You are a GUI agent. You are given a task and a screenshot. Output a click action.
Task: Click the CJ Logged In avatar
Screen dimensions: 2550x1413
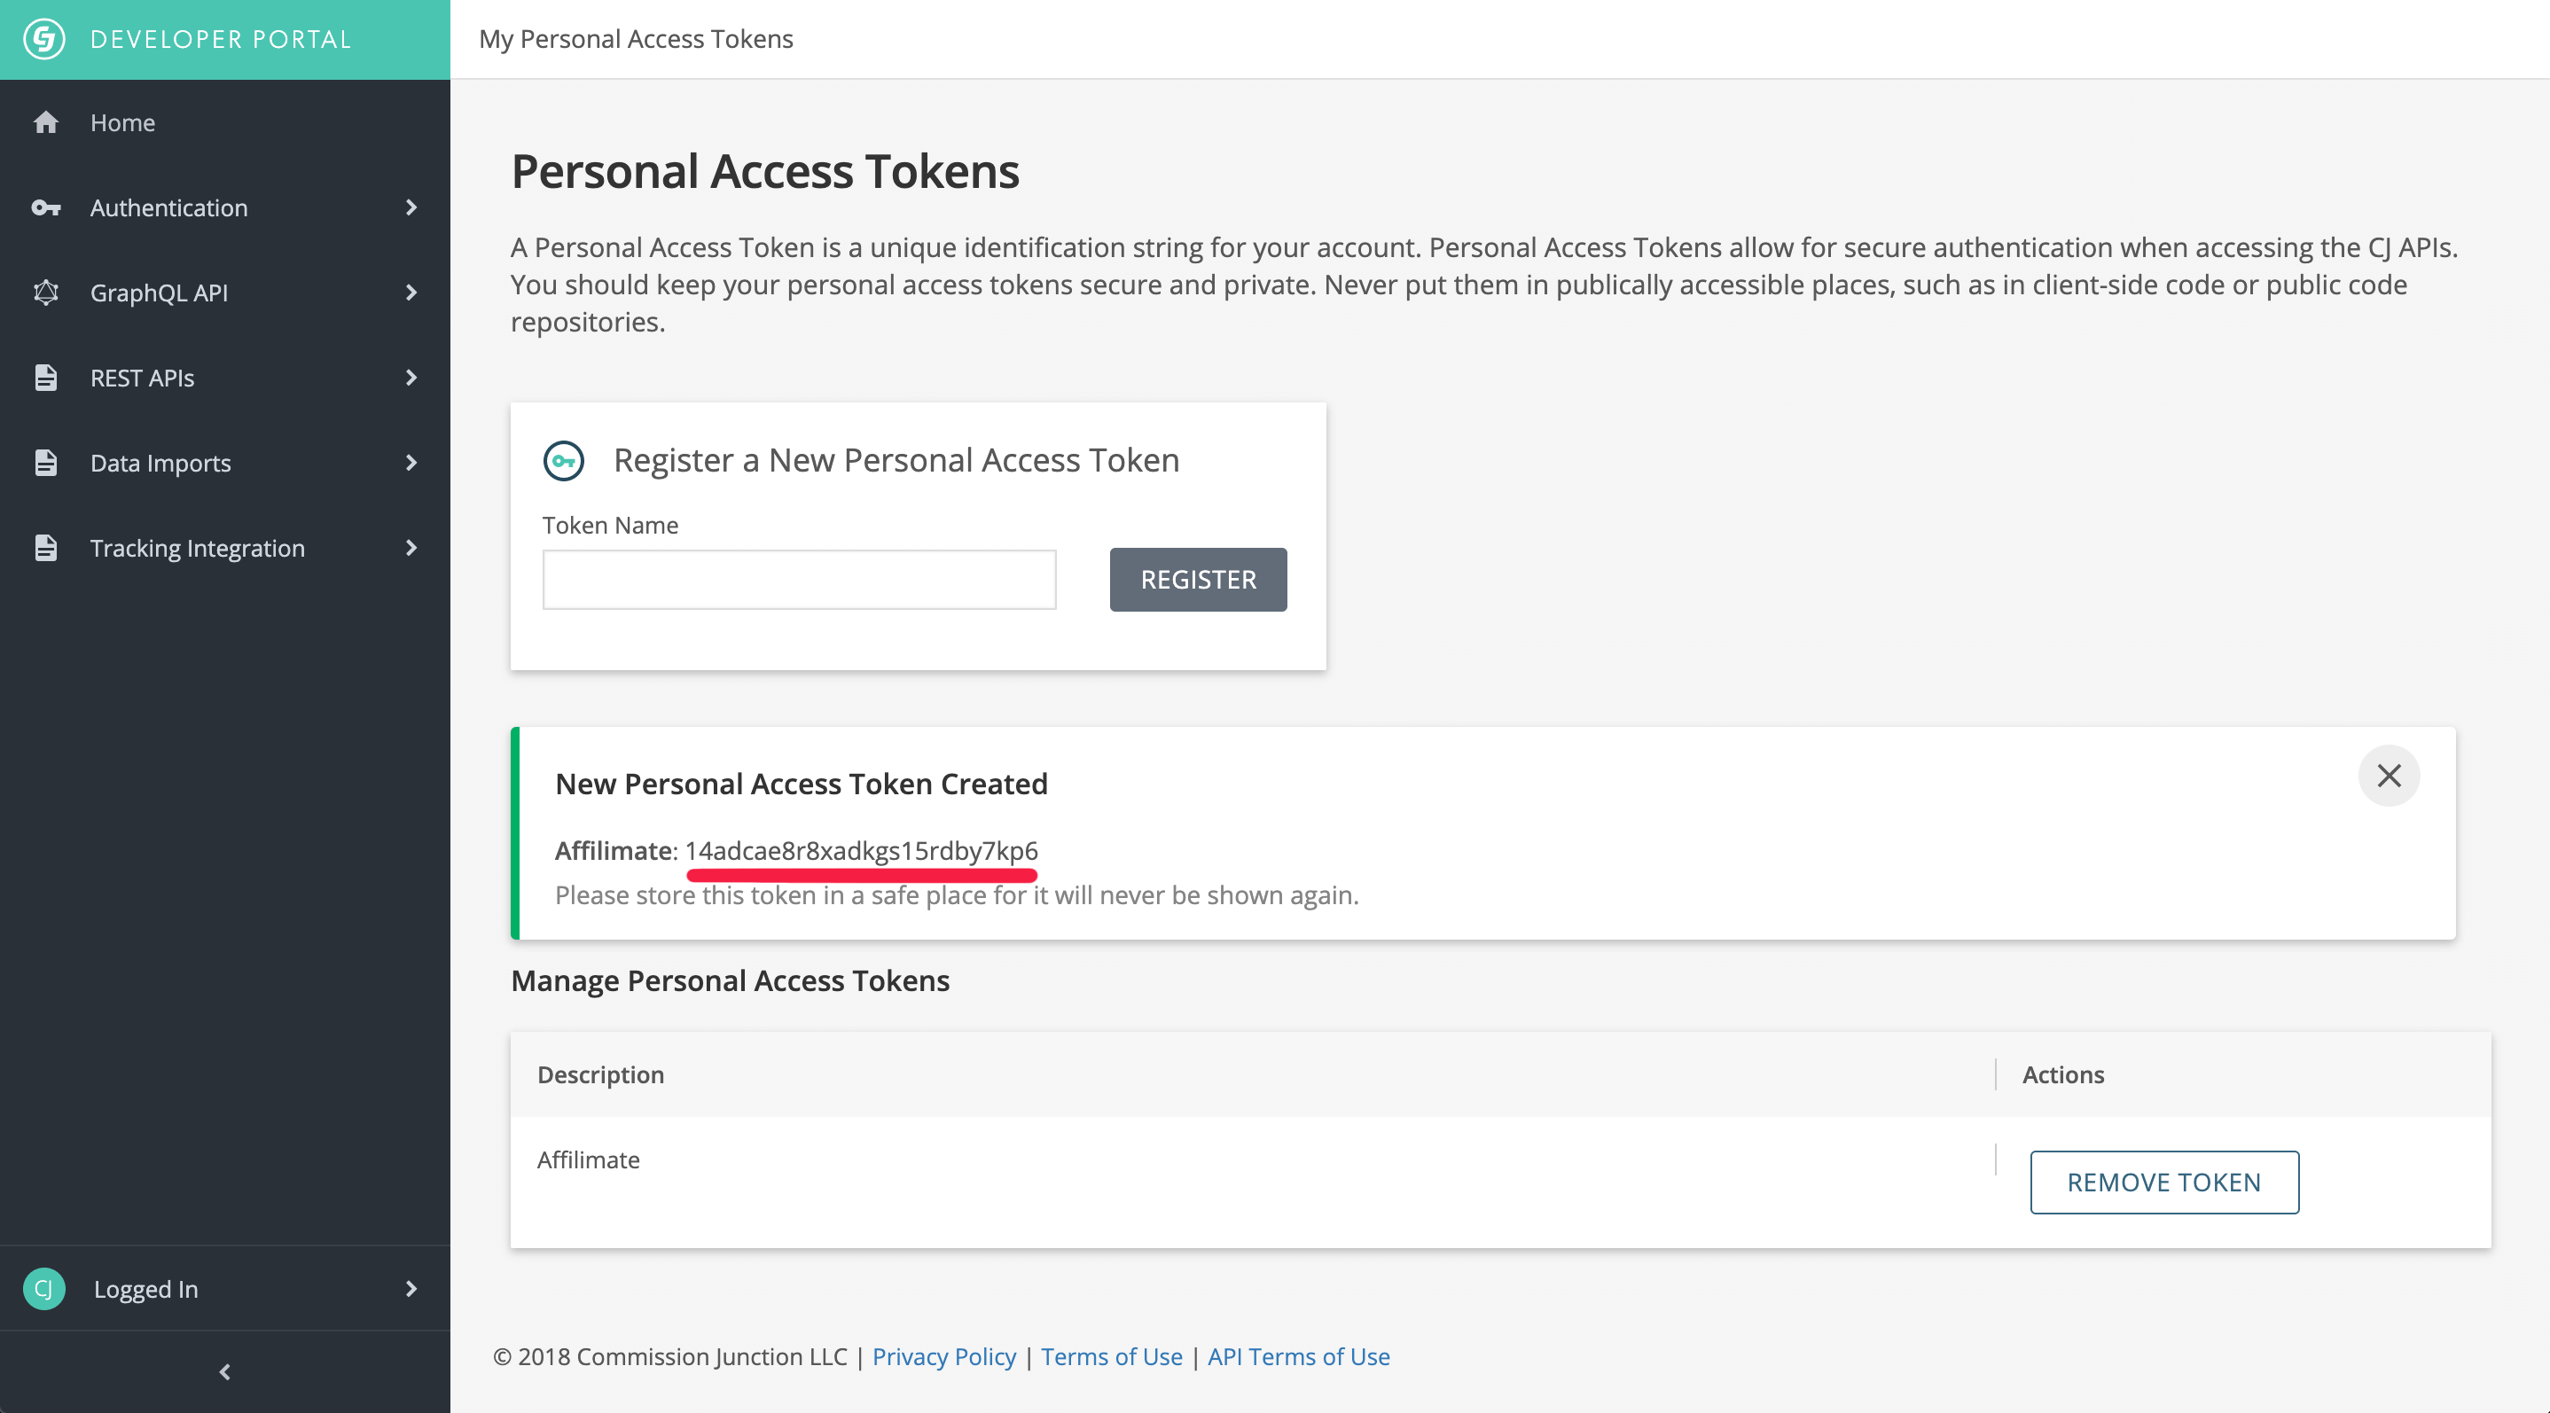click(43, 1288)
